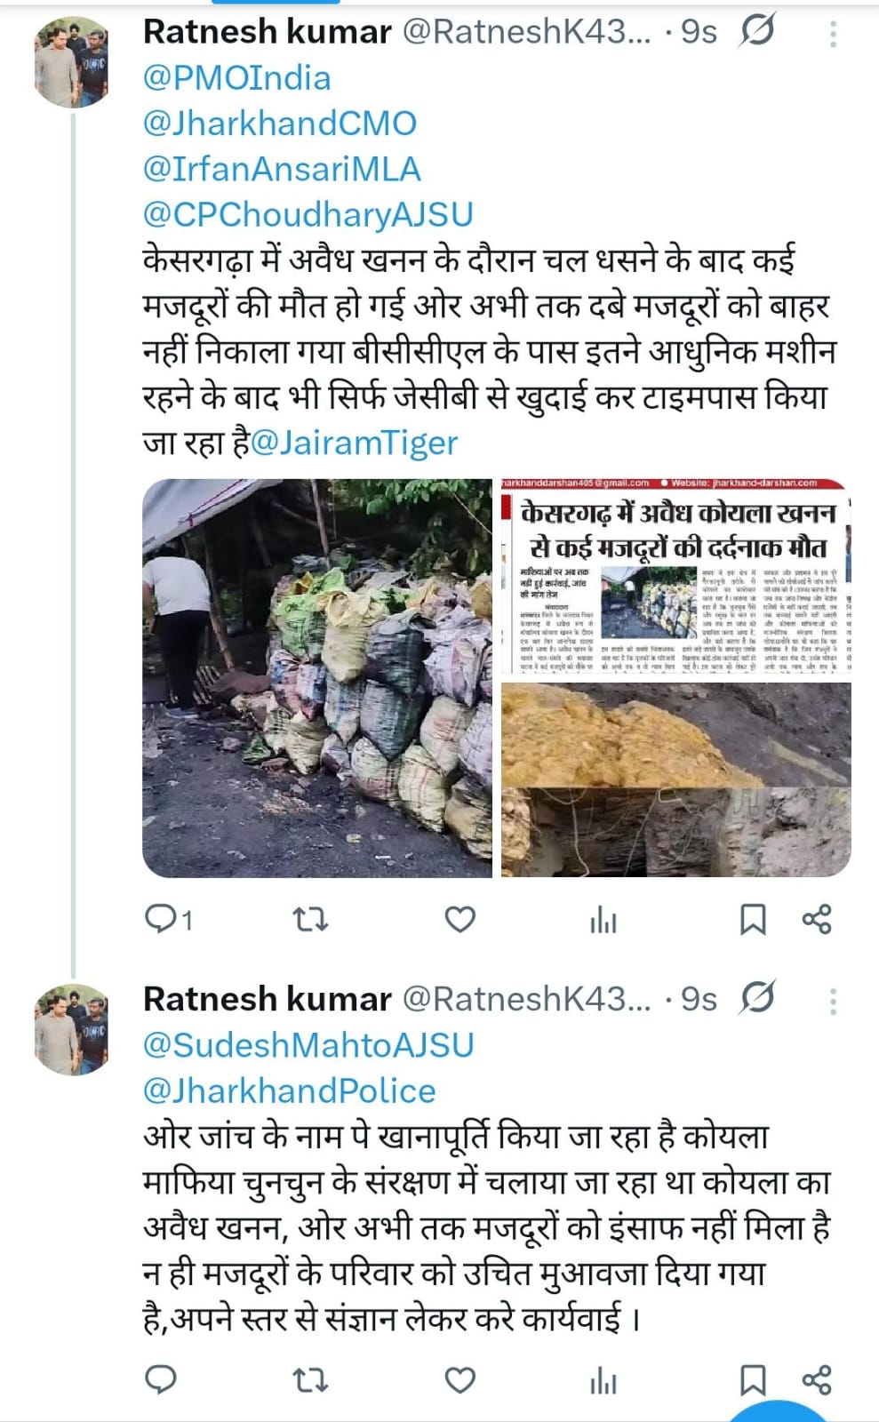
Task: Reply to the second tweet
Action: (x=161, y=1379)
